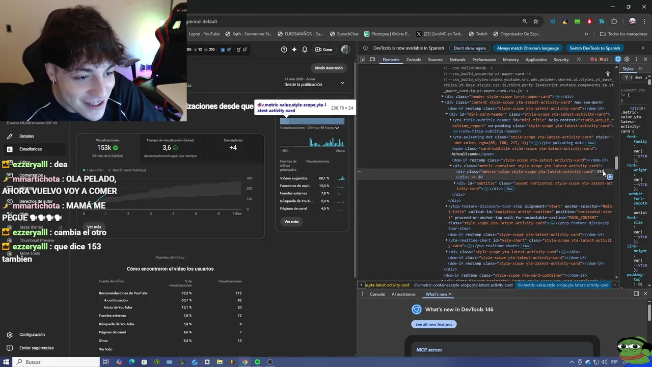This screenshot has height=367, width=652.
Task: Click the sparkle Ask Studio icon
Action: coord(294,49)
